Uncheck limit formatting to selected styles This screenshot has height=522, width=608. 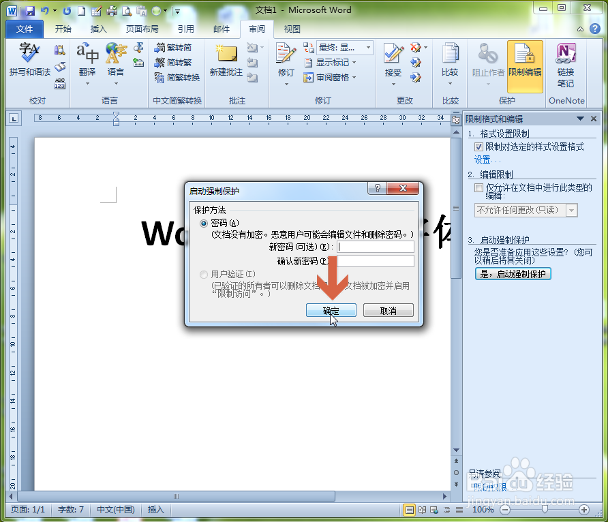click(479, 147)
